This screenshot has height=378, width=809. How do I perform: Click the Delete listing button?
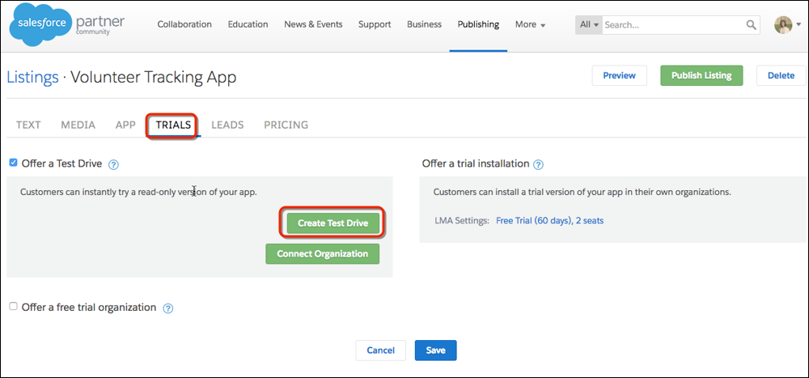tap(781, 75)
